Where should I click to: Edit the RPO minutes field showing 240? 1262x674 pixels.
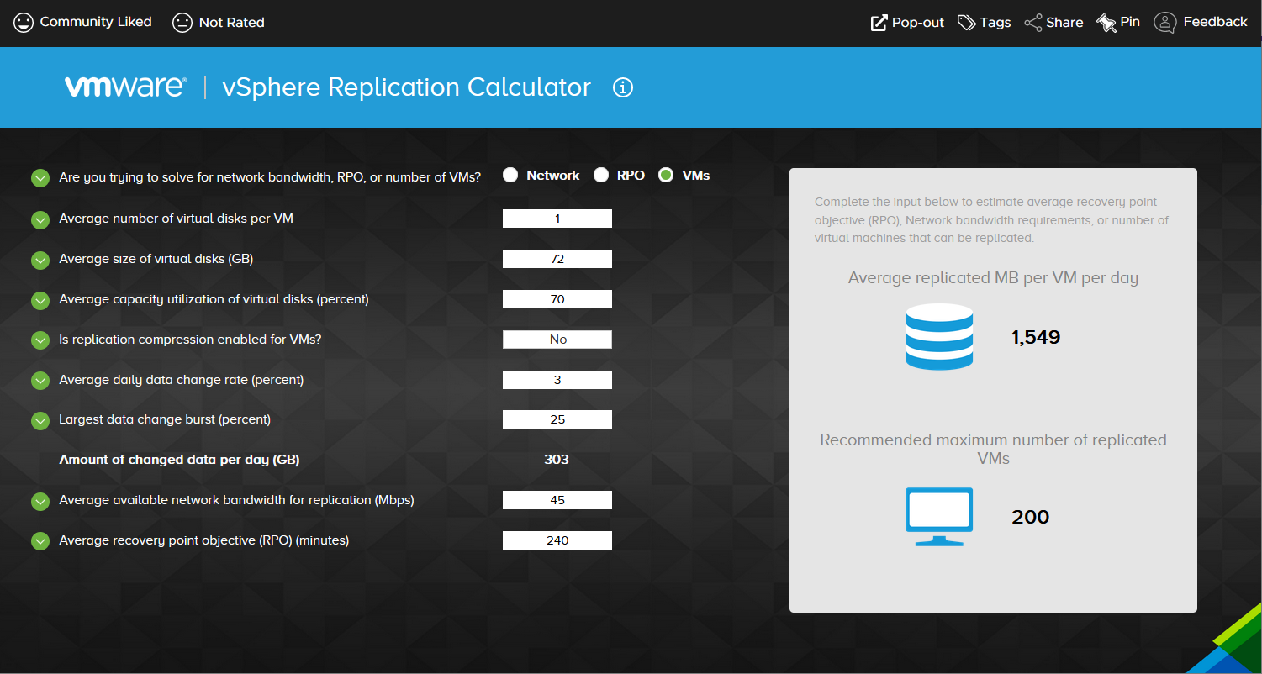557,540
